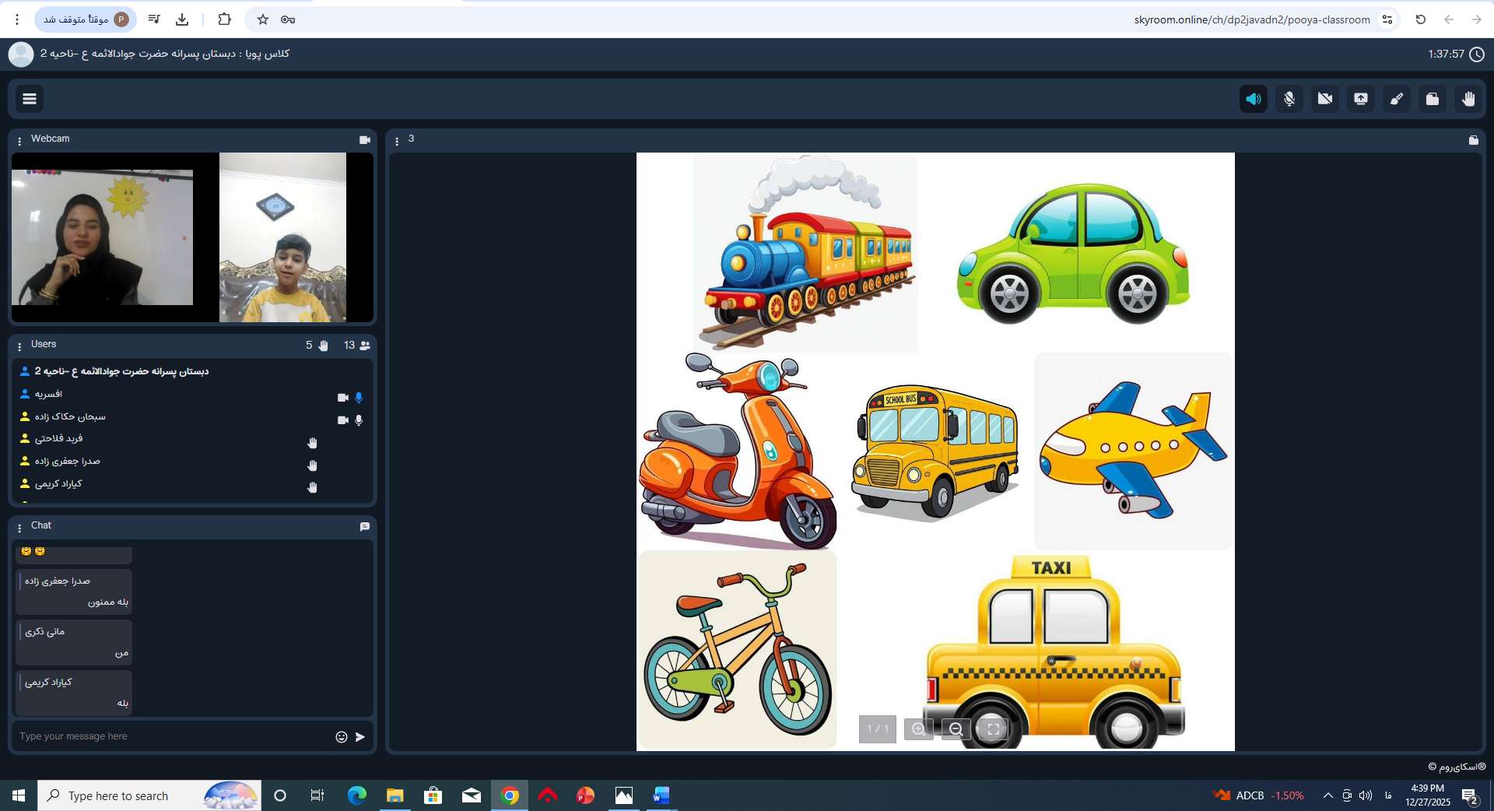This screenshot has height=811, width=1494.
Task: Raise hand with top toolbar button
Action: (x=1468, y=99)
